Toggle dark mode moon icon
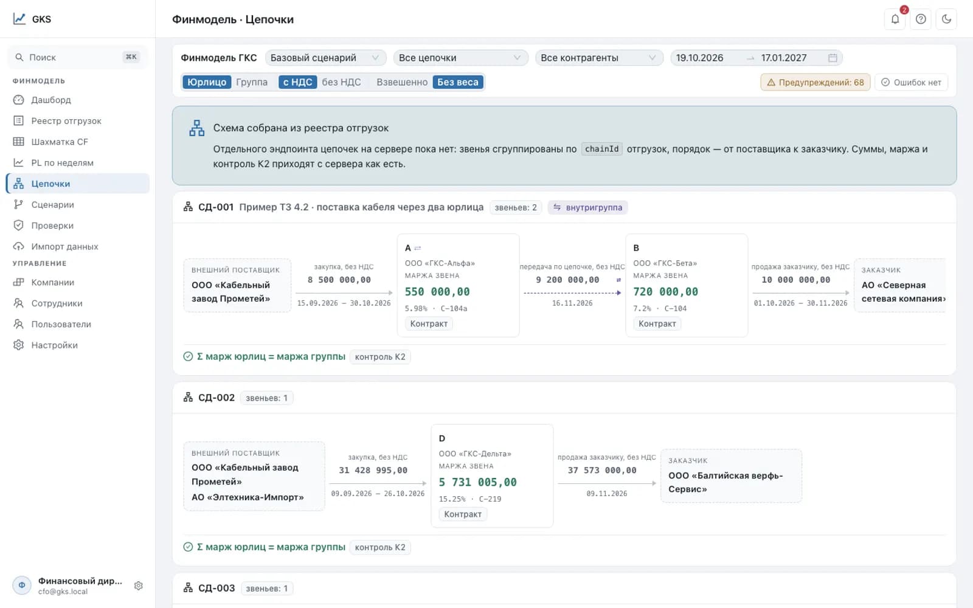Image resolution: width=973 pixels, height=608 pixels. (946, 19)
